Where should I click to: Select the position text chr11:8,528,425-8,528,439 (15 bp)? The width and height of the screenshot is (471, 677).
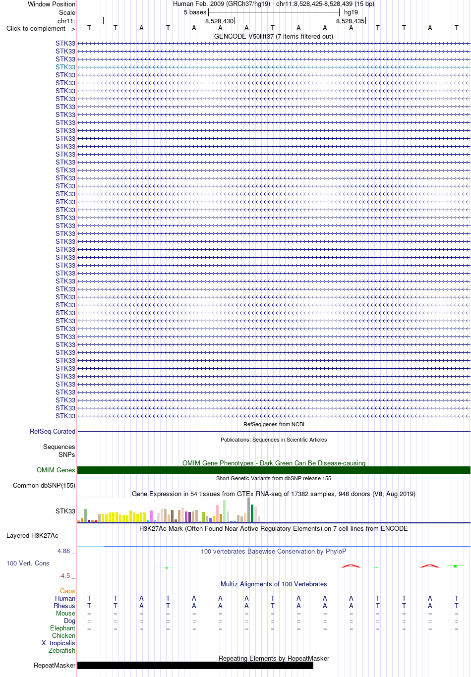[325, 3]
